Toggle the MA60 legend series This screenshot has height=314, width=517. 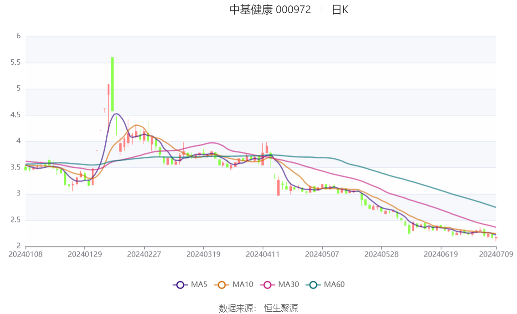[x=326, y=285]
